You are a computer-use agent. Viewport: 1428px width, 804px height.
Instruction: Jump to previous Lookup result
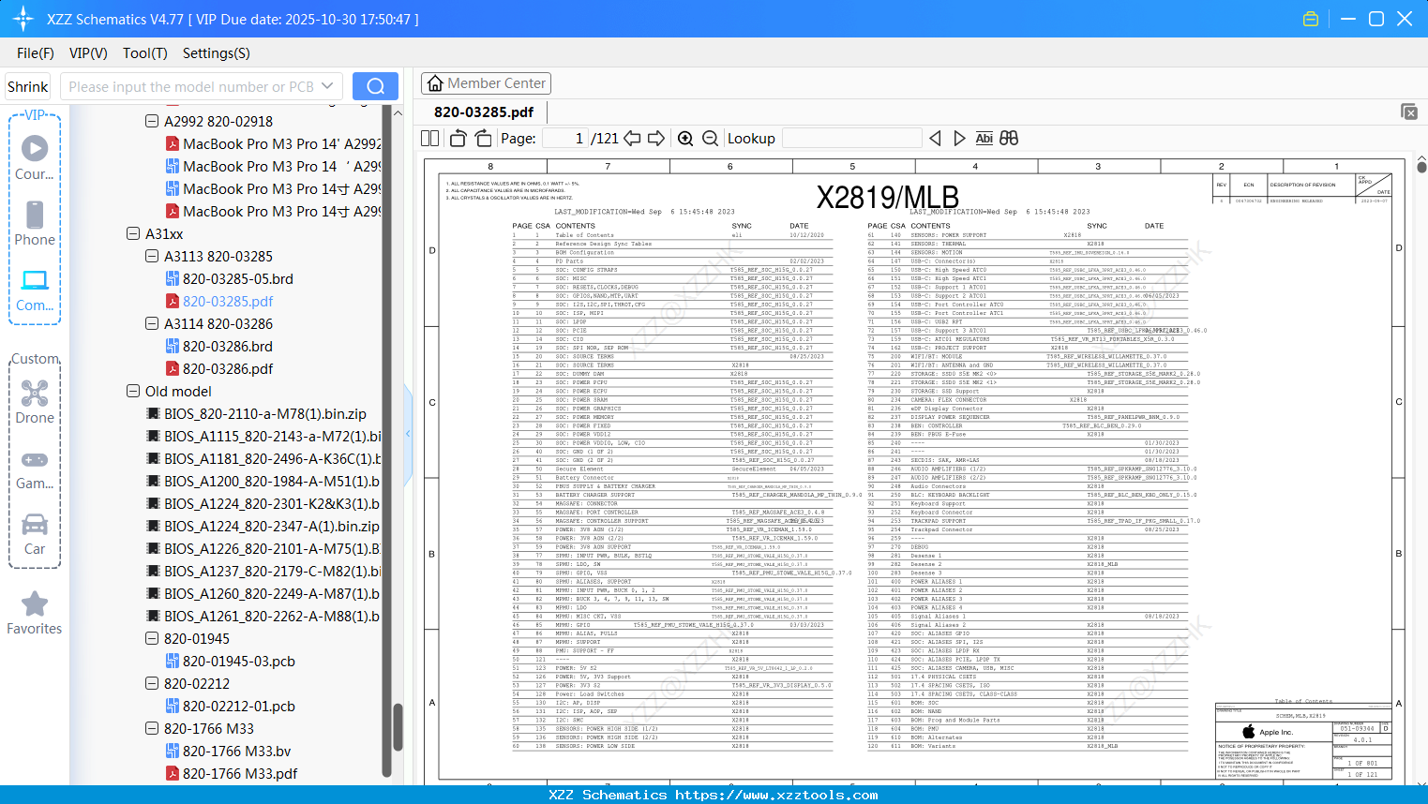935,139
